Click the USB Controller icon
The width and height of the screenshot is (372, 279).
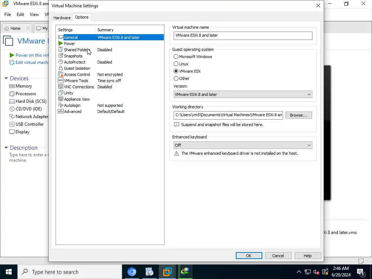12,124
